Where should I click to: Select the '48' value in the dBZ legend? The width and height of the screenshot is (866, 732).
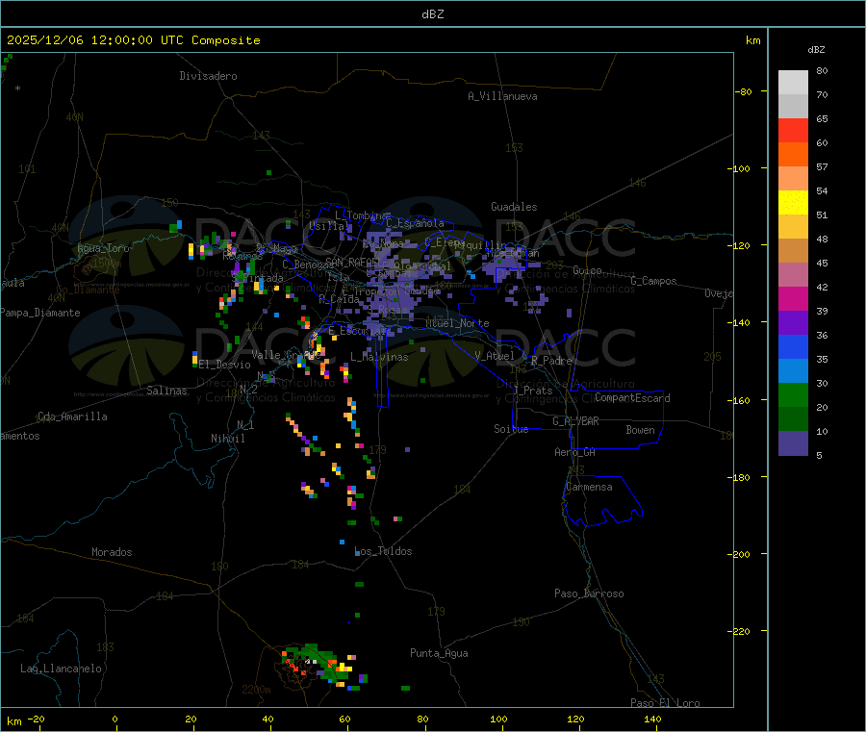[822, 240]
